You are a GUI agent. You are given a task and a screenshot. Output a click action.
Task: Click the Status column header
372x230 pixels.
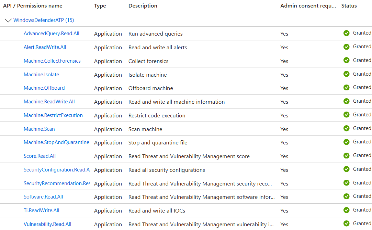[x=349, y=6]
